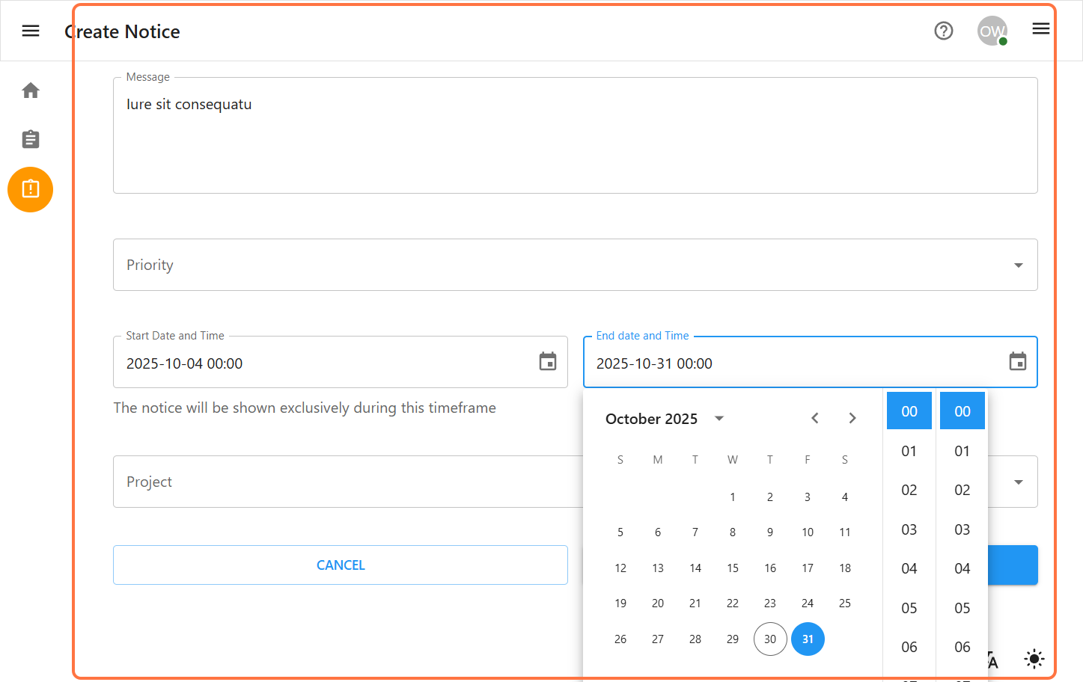The image size is (1083, 682).
Task: Select hour 03 in the time column
Action: click(x=909, y=529)
